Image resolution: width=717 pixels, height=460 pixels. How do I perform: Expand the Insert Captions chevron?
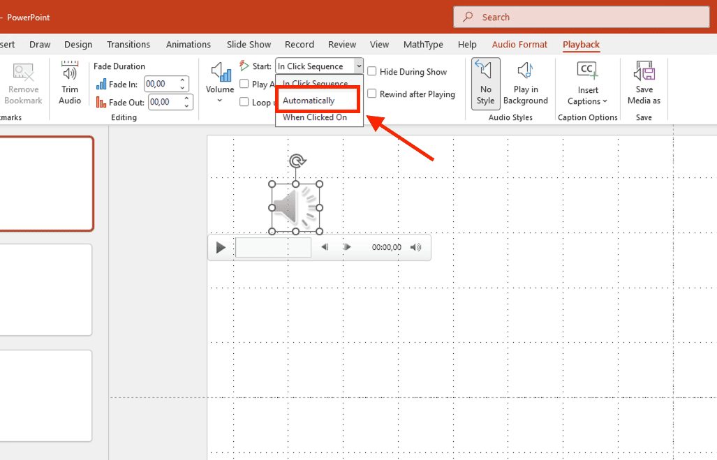605,101
